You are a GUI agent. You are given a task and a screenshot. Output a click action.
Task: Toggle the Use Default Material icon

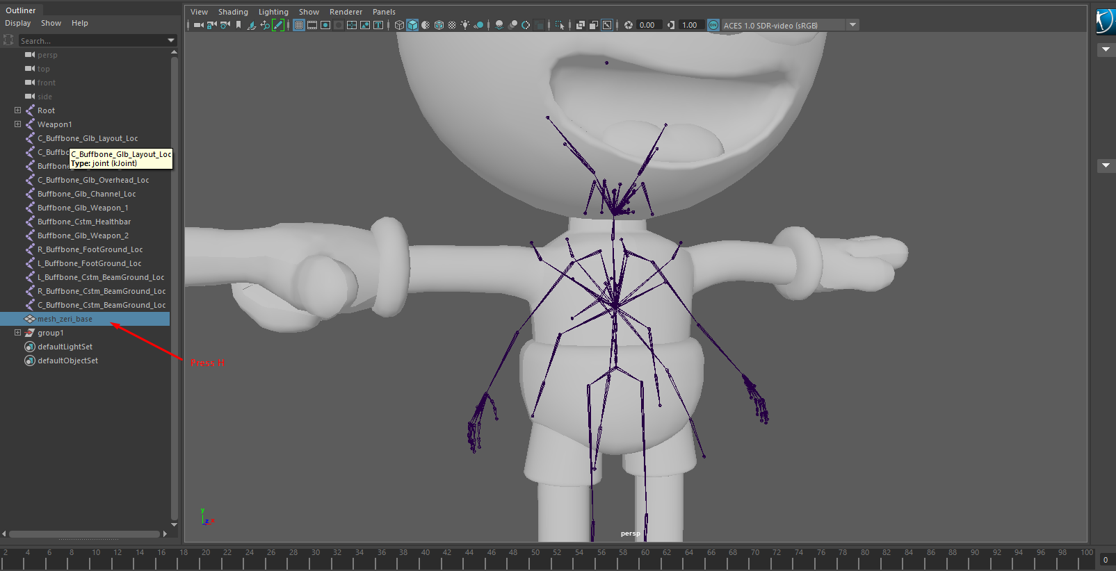(426, 25)
